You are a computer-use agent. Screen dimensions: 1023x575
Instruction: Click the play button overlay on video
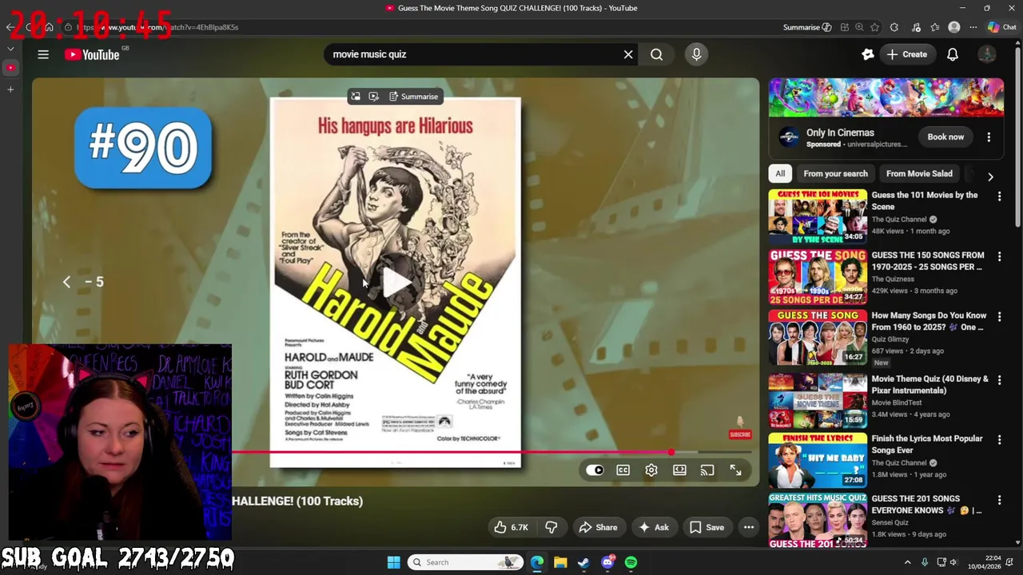pyautogui.click(x=396, y=281)
